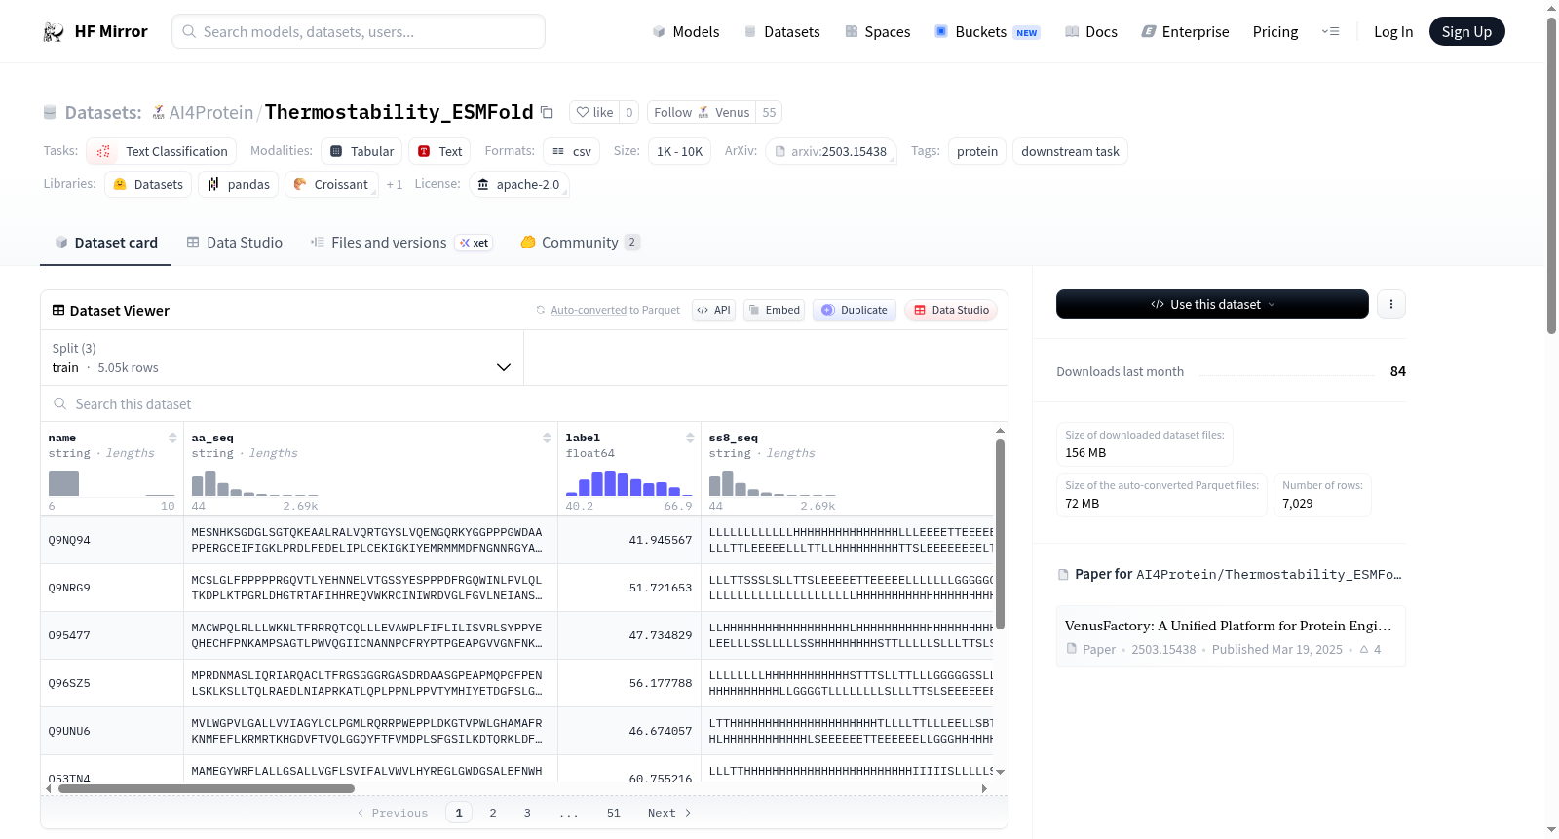This screenshot has width=1559, height=839.
Task: Click the aa_seq lengths histogram
Action: (x=255, y=483)
